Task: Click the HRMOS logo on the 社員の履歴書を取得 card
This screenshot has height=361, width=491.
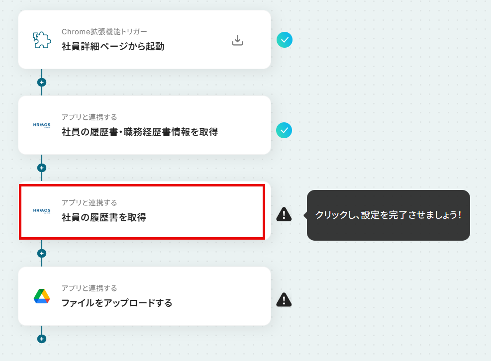Action: [x=42, y=211]
